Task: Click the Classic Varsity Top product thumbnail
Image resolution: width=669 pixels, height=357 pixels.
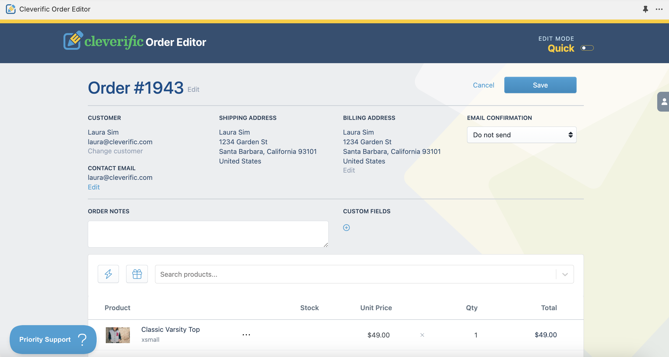Action: click(118, 335)
